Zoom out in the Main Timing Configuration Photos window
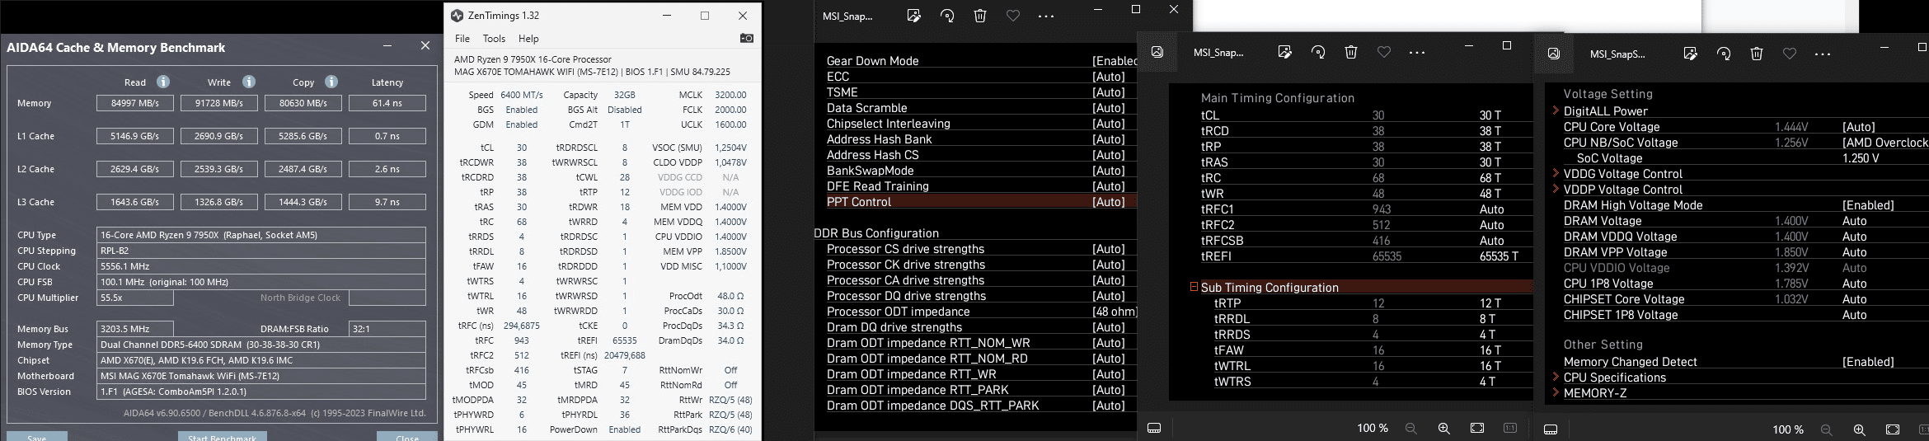1929x441 pixels. click(x=1411, y=429)
